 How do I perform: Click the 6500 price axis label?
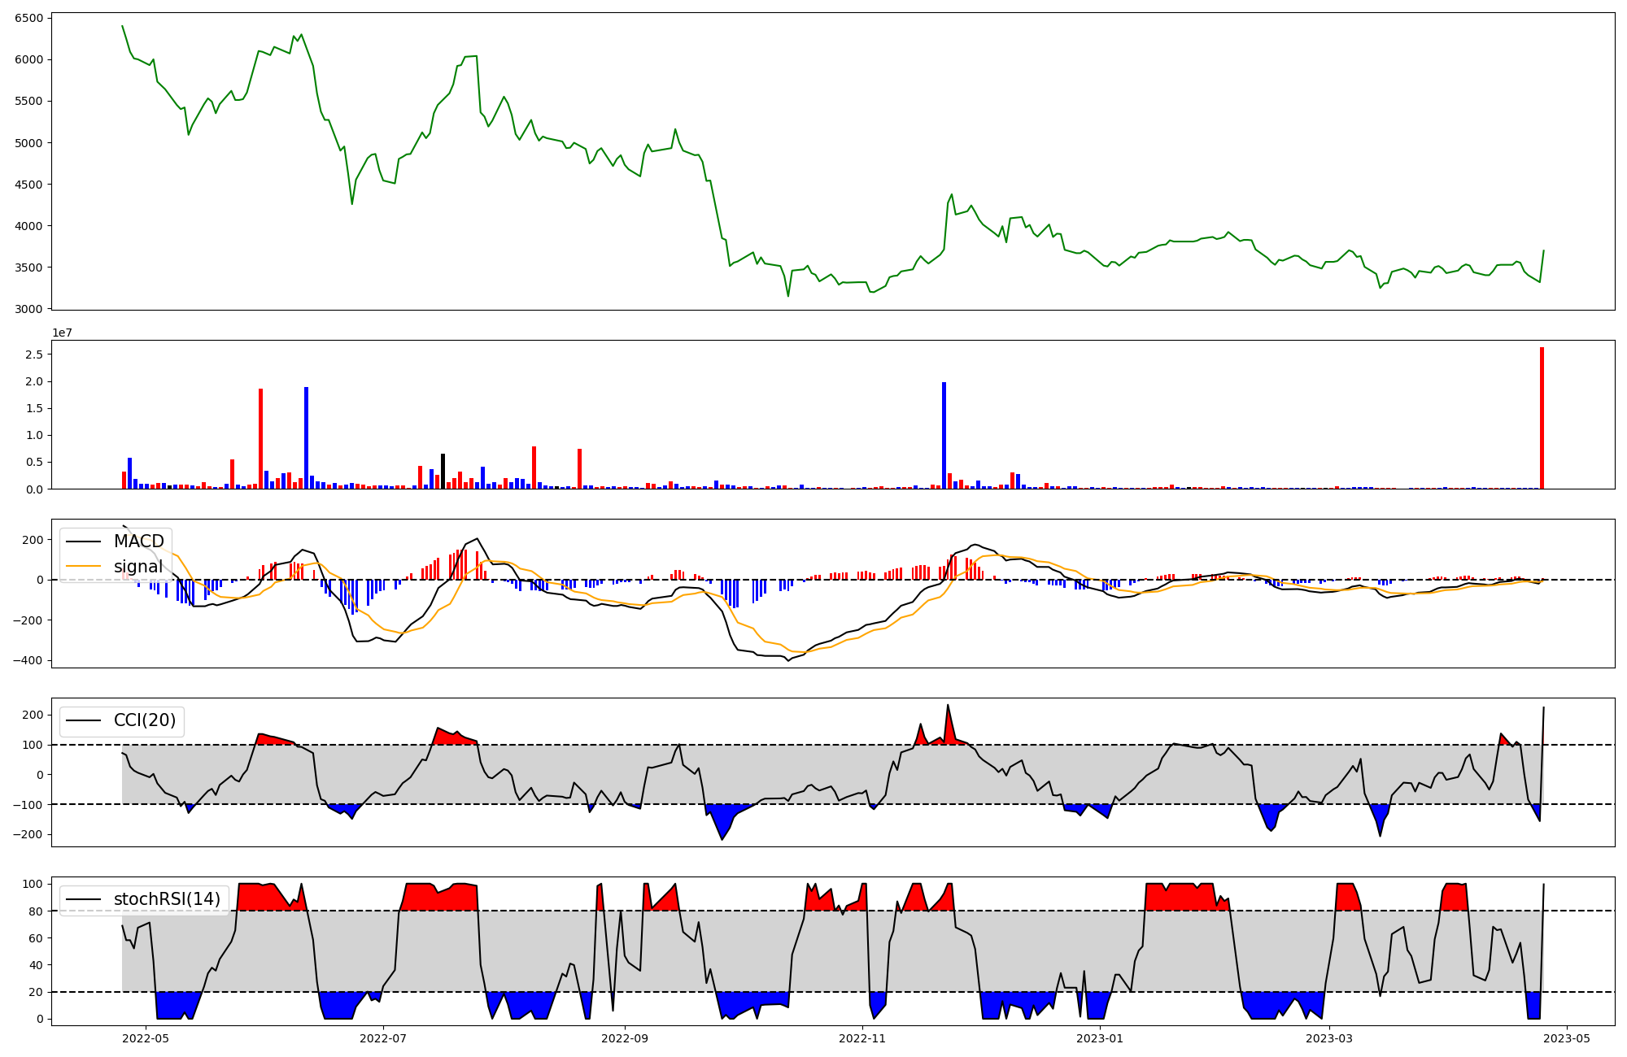(x=30, y=18)
